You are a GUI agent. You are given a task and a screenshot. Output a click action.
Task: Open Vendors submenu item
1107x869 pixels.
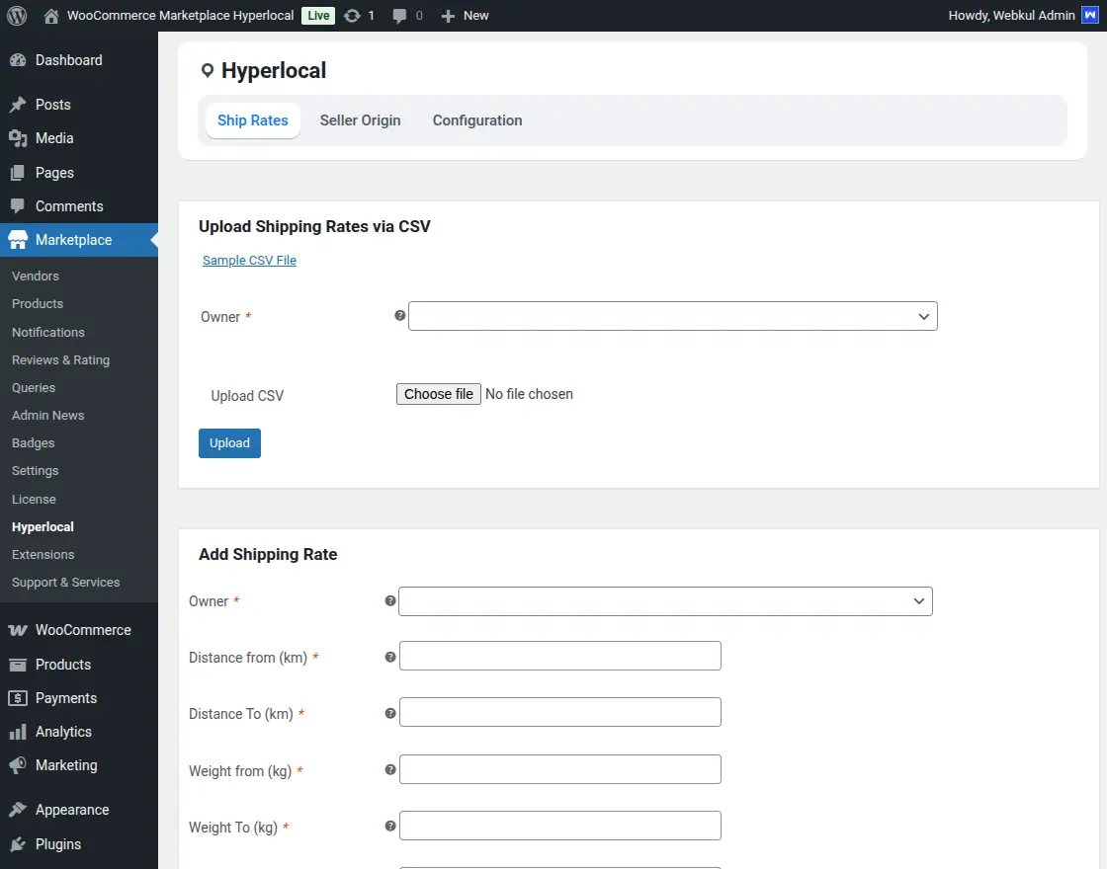point(36,276)
